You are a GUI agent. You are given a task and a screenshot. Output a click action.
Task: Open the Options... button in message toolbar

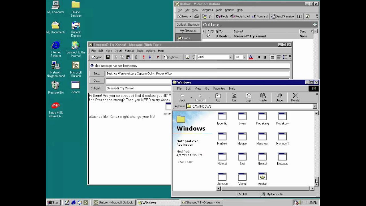click(172, 57)
